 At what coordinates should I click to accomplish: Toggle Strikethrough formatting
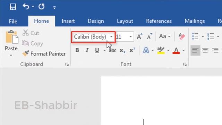[112, 50]
